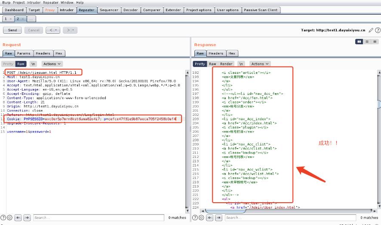
Task: Open the history back dropdown arrow
Action: tap(57, 30)
